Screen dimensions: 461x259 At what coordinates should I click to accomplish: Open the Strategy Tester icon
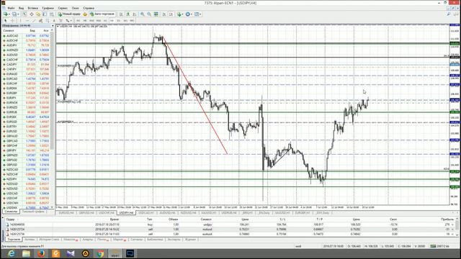click(x=52, y=14)
